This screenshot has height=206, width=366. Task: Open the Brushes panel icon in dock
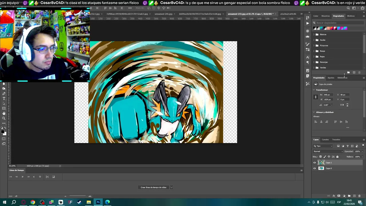tap(308, 44)
